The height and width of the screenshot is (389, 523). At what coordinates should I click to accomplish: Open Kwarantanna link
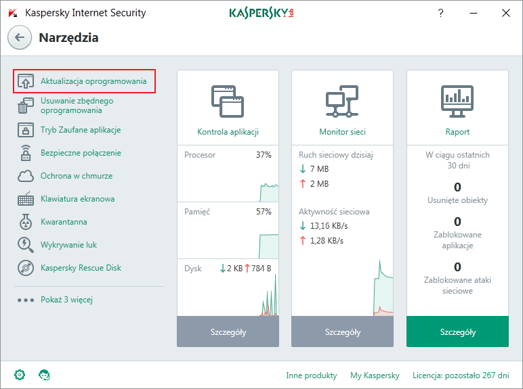click(64, 222)
